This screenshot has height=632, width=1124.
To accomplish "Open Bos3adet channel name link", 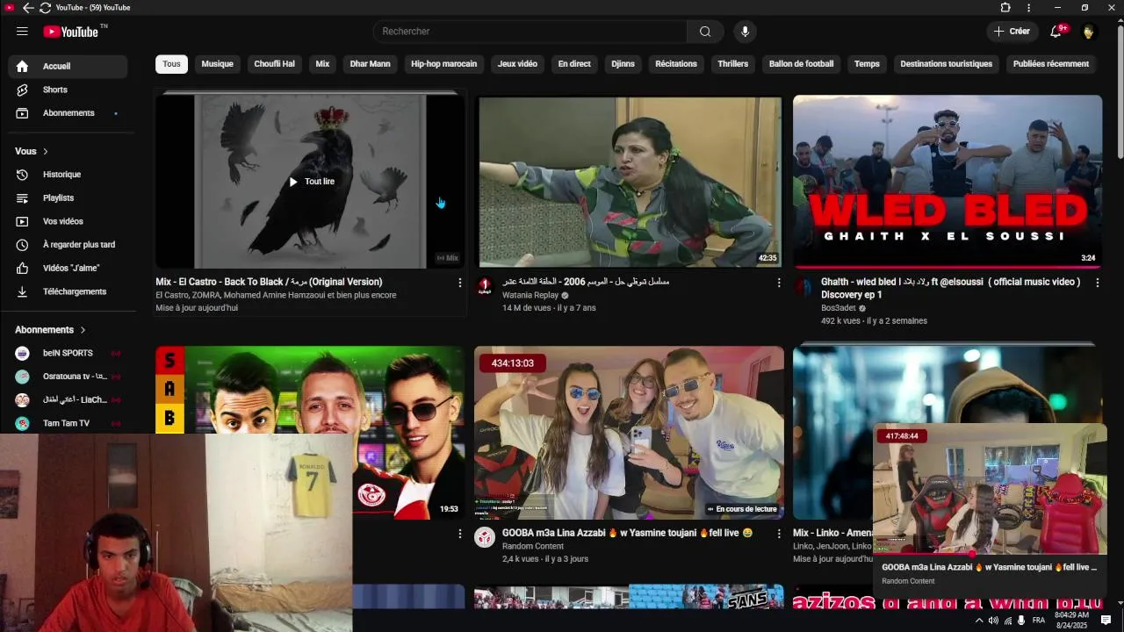I will [x=838, y=308].
